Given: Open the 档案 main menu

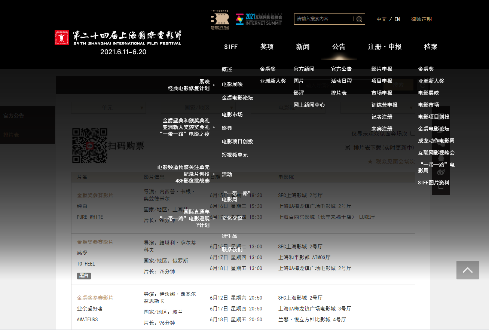Looking at the screenshot, I should tap(431, 47).
